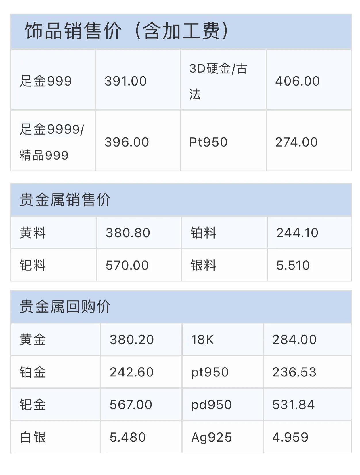
Task: Select the 黄料 label cell
Action: tap(33, 233)
